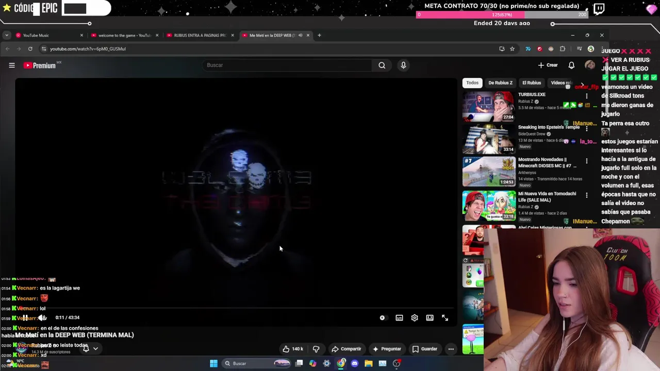Switch to RUBIUS ENTRA A PAGINAS tab

pos(200,36)
